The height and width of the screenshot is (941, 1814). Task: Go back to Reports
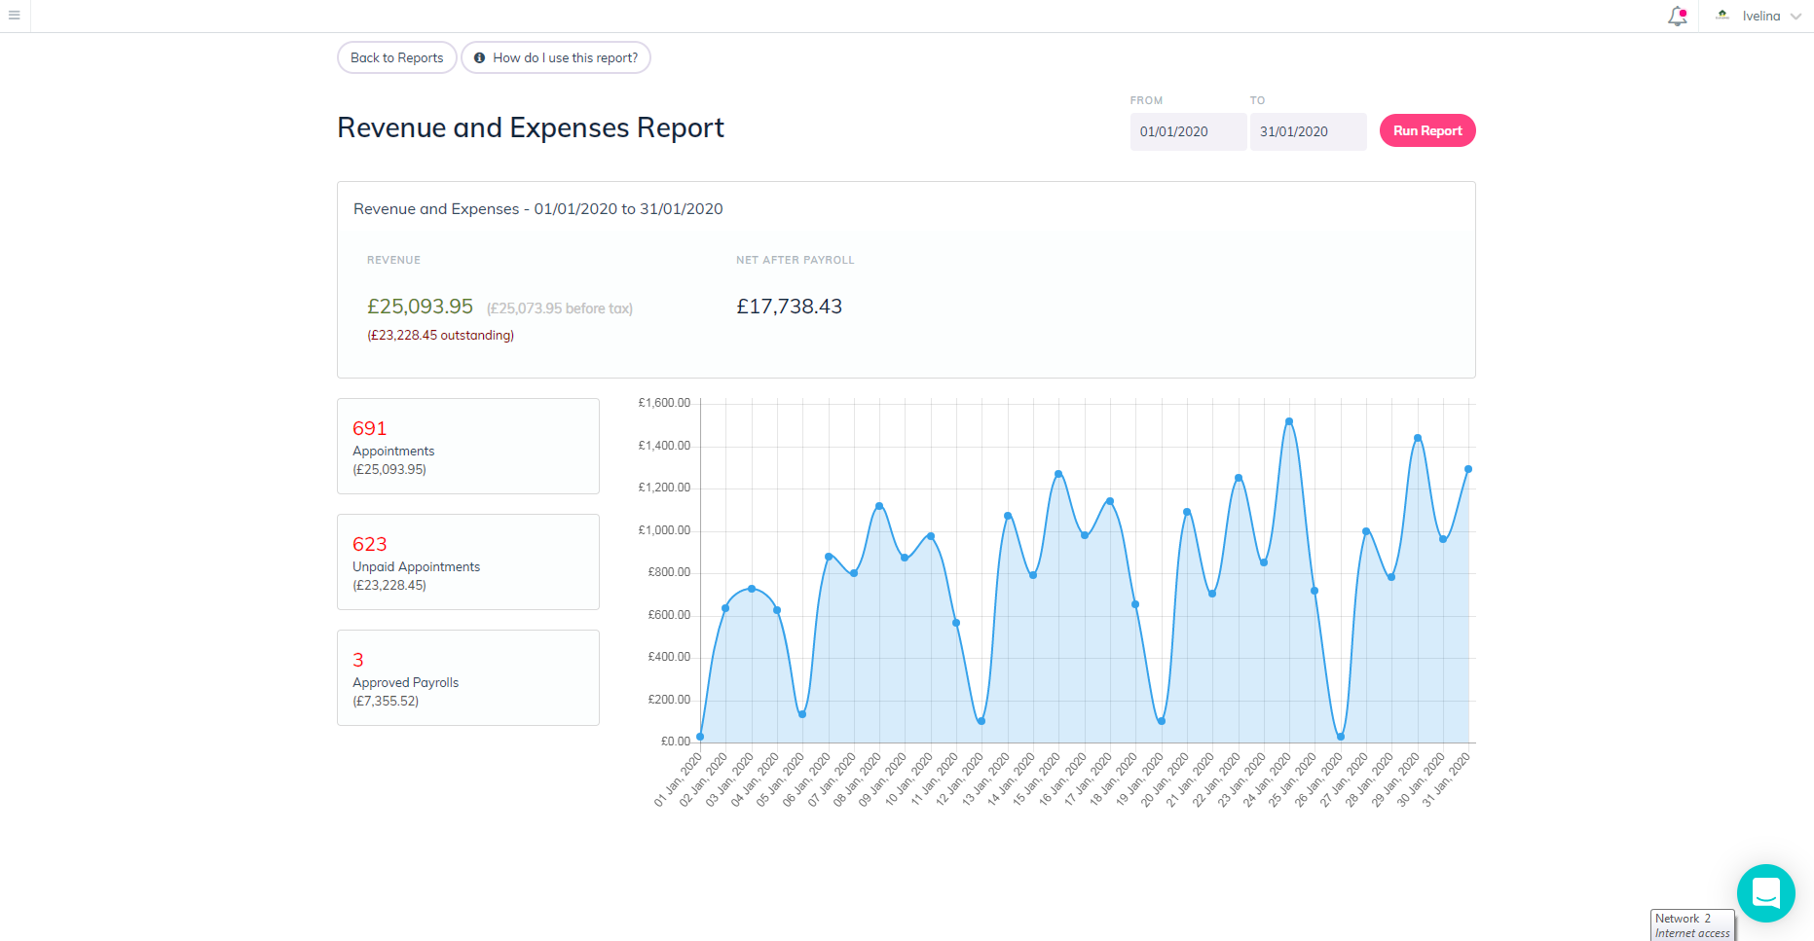tap(396, 57)
